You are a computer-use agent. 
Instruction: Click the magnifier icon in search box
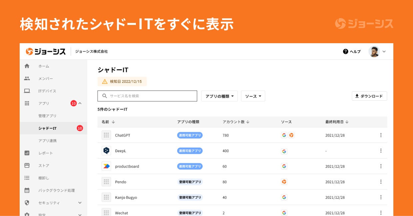point(105,96)
